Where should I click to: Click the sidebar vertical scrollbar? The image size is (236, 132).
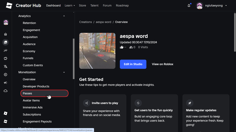[73, 59]
